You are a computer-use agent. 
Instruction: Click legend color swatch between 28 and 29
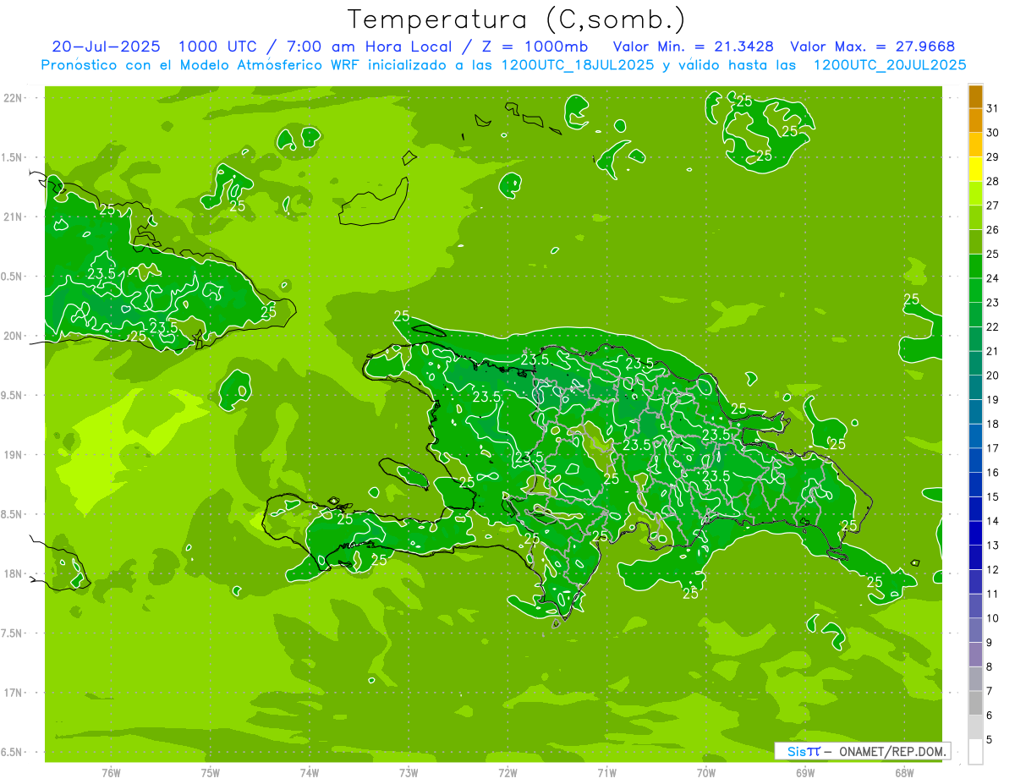(975, 169)
